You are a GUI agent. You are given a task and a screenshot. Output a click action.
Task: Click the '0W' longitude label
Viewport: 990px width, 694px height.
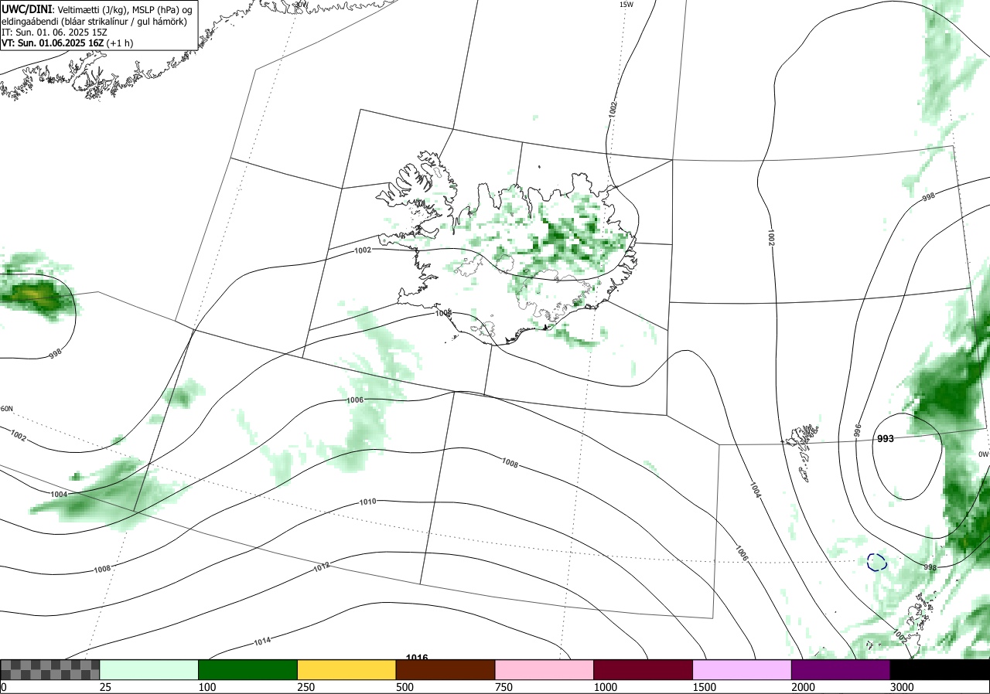click(983, 454)
